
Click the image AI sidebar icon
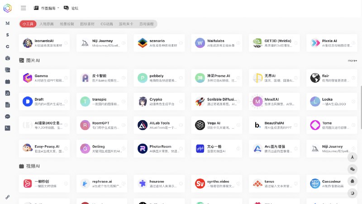(8, 70)
